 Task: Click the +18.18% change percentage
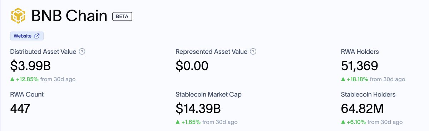coord(358,79)
